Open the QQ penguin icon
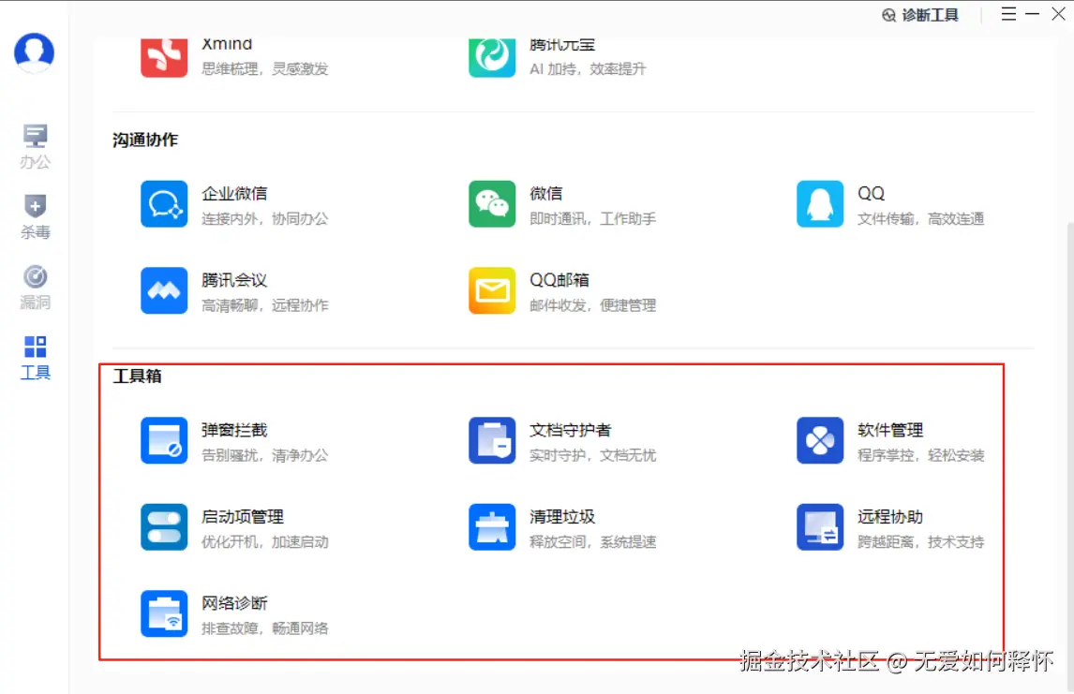Image resolution: width=1074 pixels, height=694 pixels. (820, 204)
